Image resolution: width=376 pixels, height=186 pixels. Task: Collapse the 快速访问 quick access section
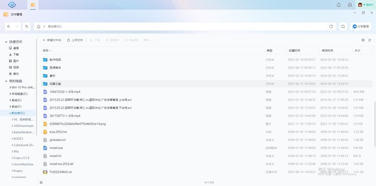(x=6, y=42)
